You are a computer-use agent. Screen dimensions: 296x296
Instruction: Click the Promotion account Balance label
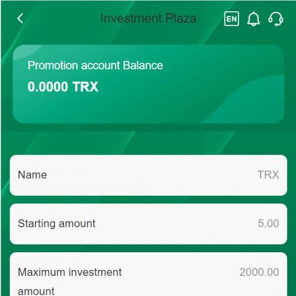click(95, 65)
